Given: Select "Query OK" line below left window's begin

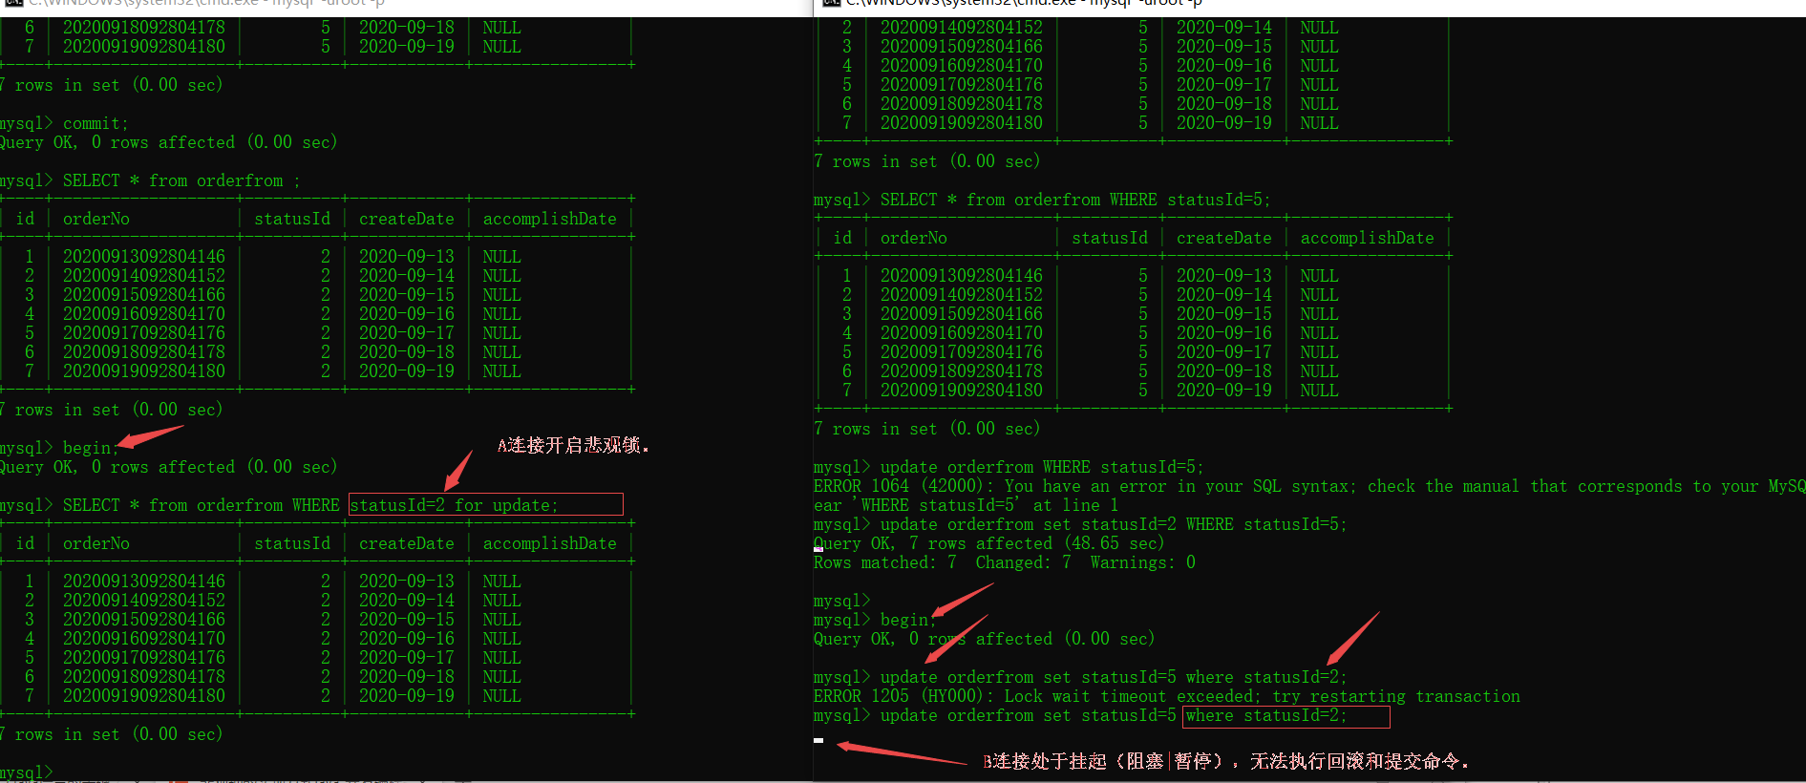Looking at the screenshot, I should [x=168, y=467].
